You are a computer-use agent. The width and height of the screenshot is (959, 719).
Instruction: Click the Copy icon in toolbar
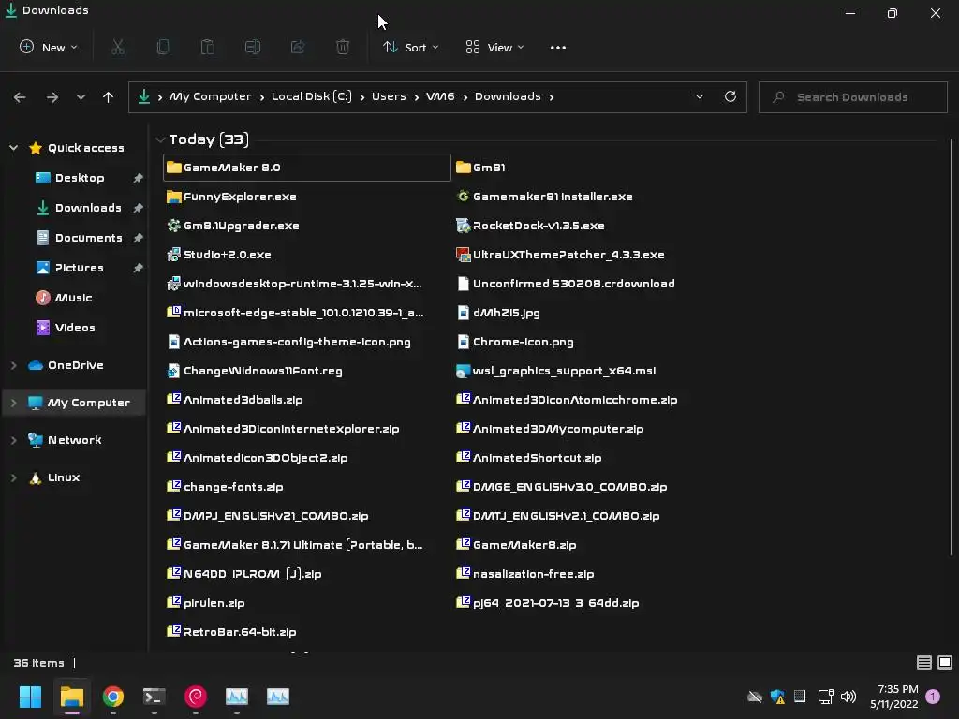163,47
